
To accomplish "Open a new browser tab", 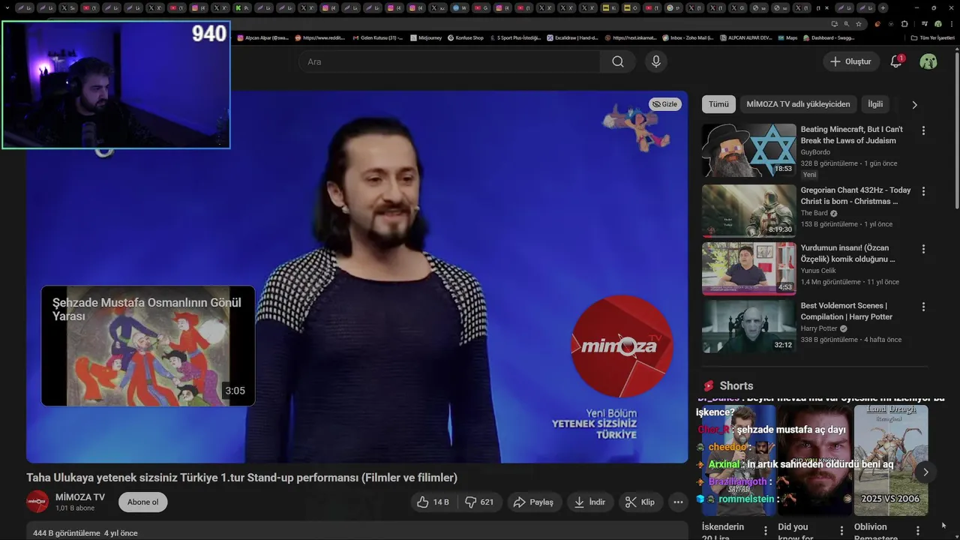I will click(x=883, y=7).
